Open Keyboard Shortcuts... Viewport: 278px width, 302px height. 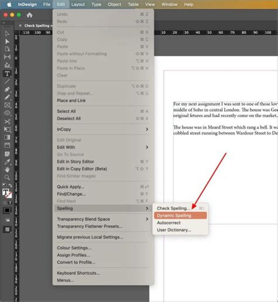point(103,273)
